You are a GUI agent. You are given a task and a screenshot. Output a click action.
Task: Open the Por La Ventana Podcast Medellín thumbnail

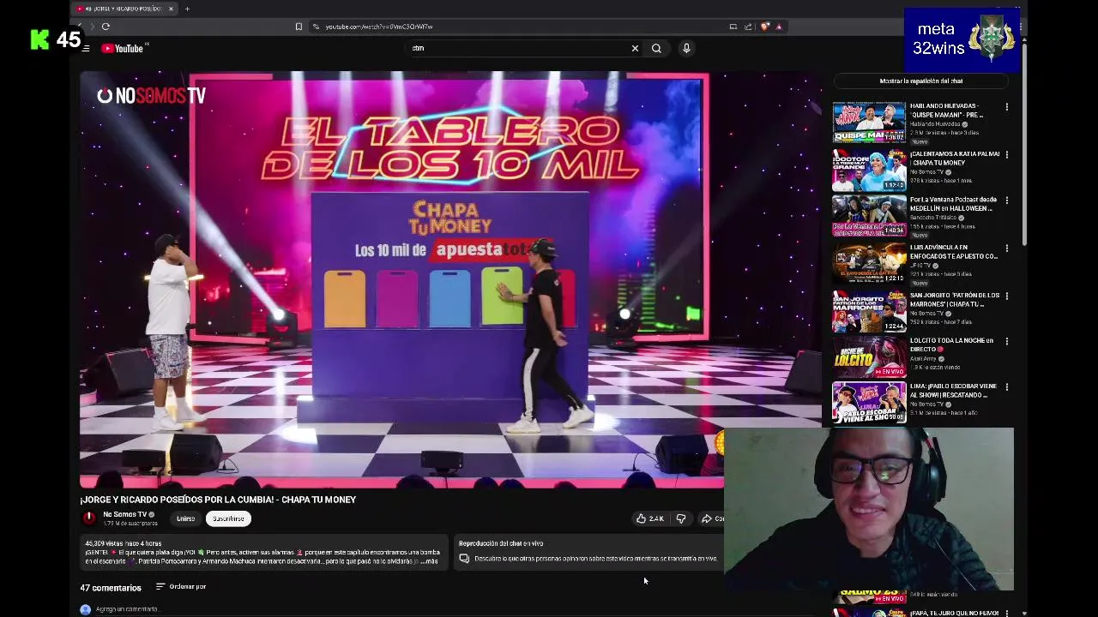[x=869, y=216]
